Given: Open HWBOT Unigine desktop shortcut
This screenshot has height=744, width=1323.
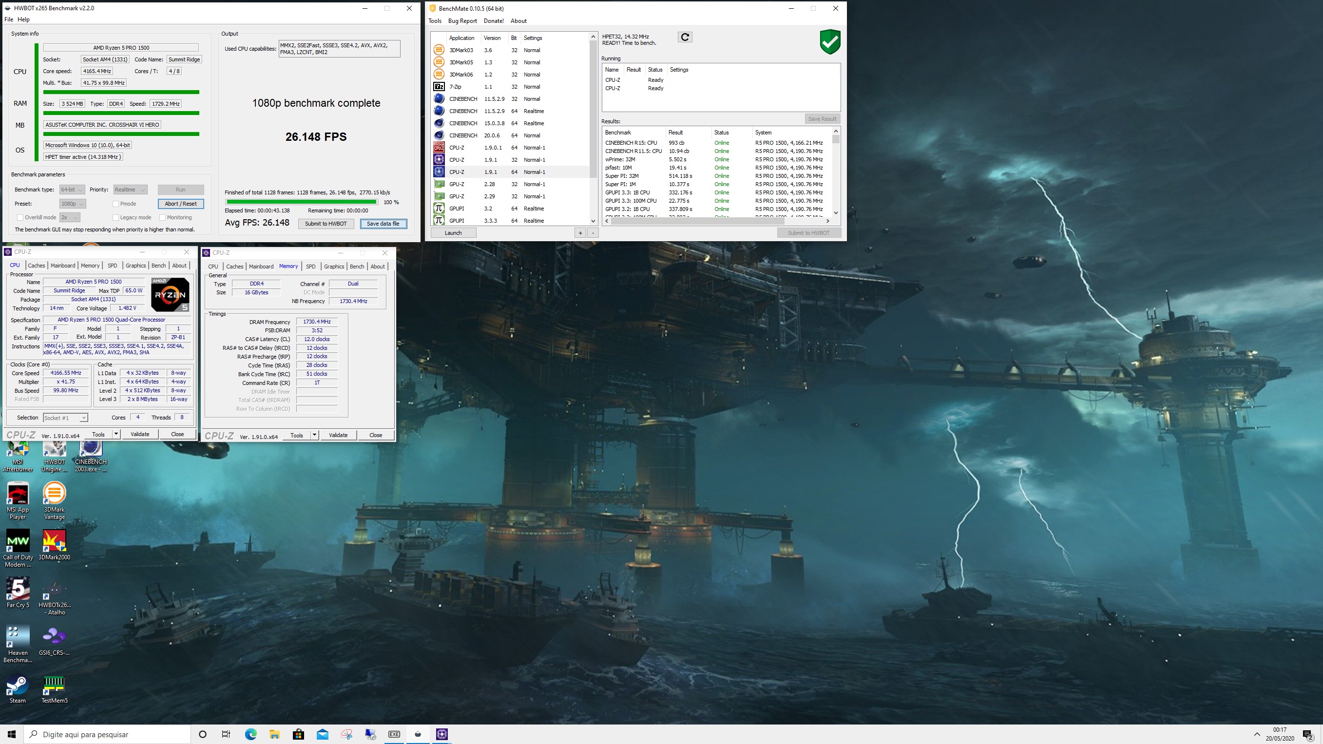Looking at the screenshot, I should click(54, 456).
